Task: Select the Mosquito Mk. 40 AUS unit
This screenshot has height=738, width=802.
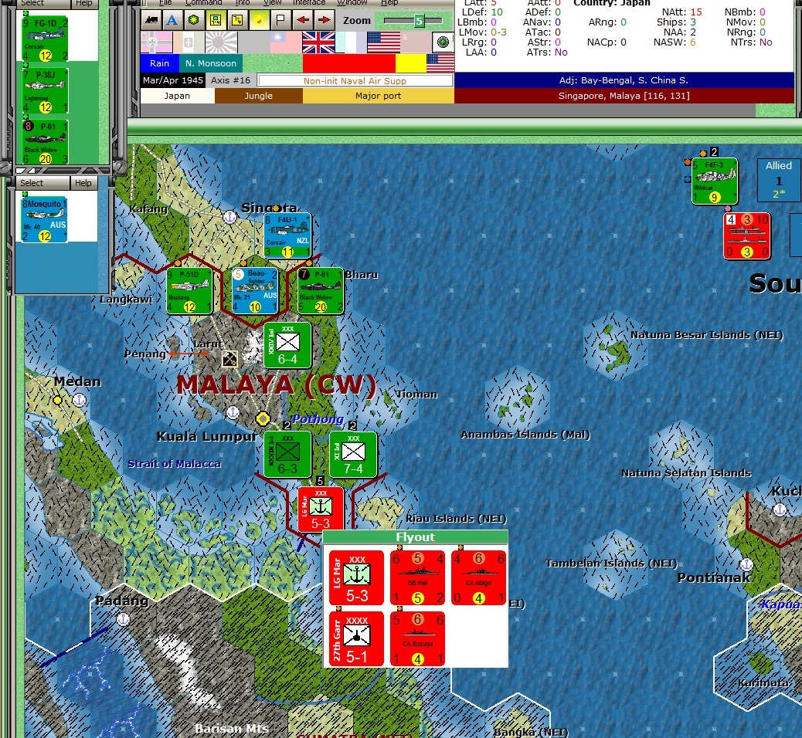Action: [44, 219]
